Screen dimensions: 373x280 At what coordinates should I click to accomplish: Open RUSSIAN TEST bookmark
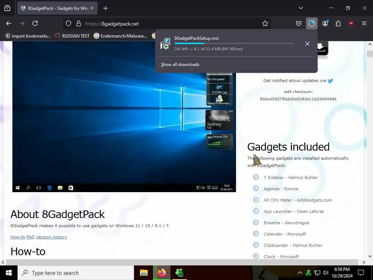tap(72, 36)
